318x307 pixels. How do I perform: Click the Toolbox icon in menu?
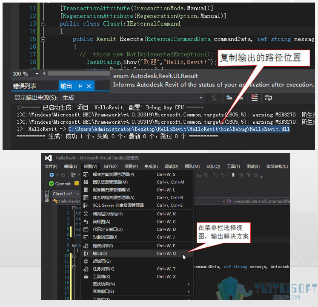(86, 277)
